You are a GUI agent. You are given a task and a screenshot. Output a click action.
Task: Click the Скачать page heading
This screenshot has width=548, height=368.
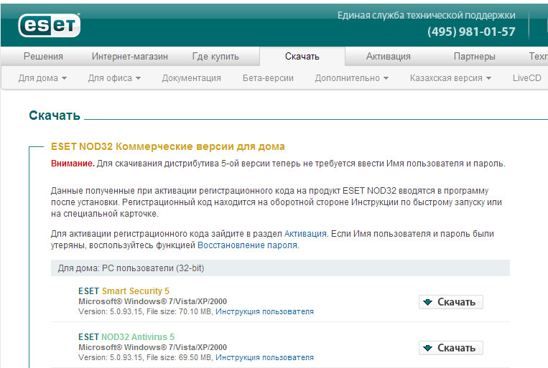[55, 115]
